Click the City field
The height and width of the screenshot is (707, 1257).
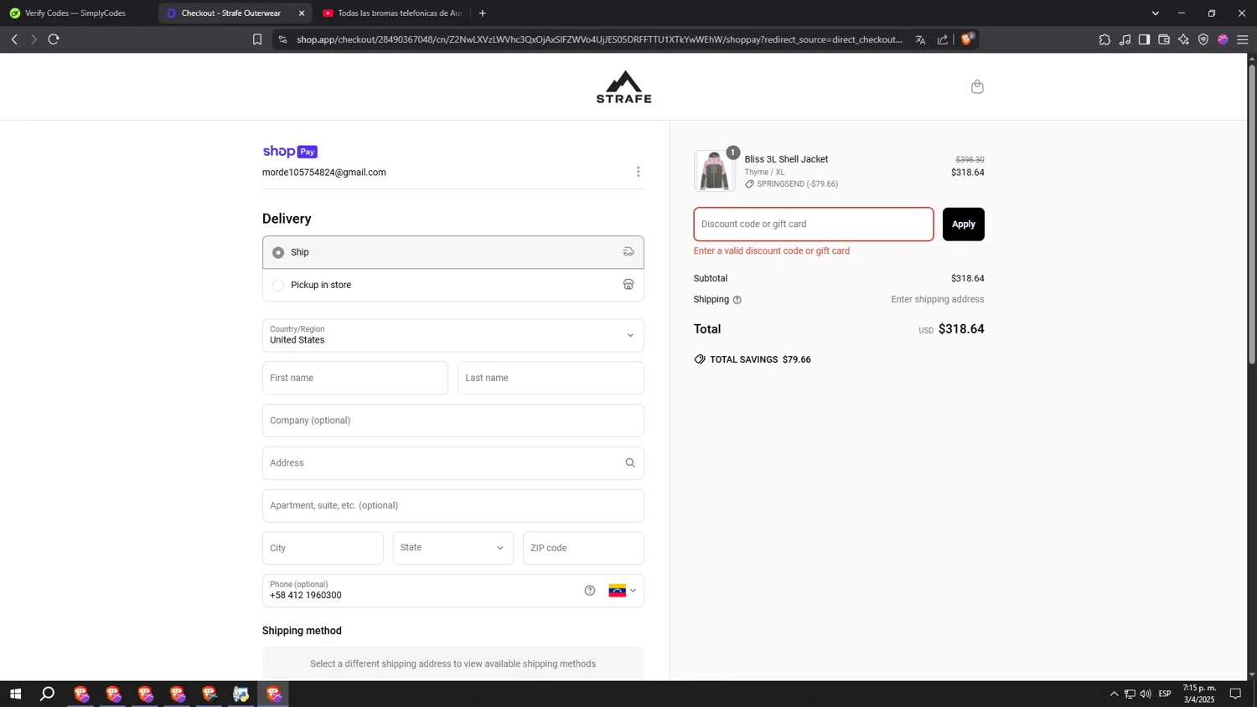(323, 548)
